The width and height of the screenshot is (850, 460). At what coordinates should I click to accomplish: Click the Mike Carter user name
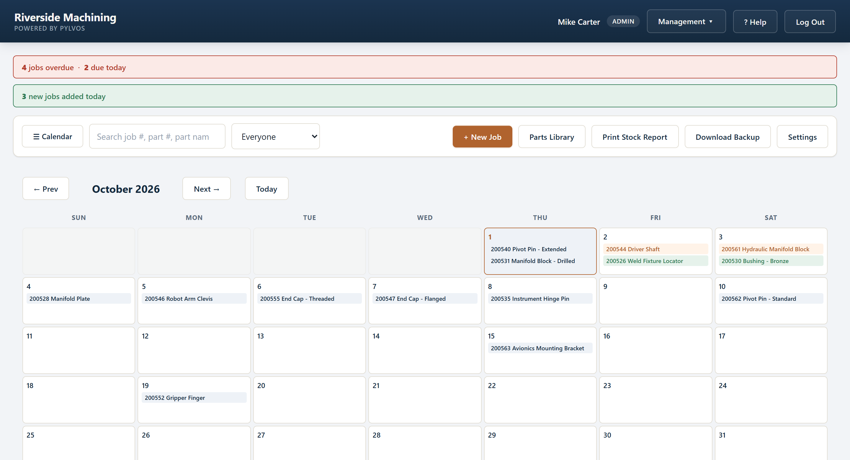pyautogui.click(x=579, y=22)
